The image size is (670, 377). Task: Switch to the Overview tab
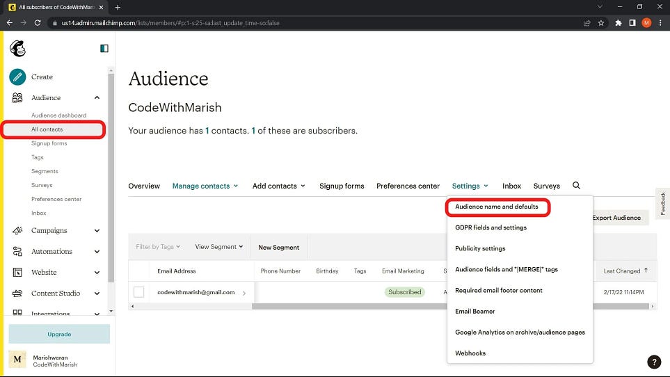(144, 186)
